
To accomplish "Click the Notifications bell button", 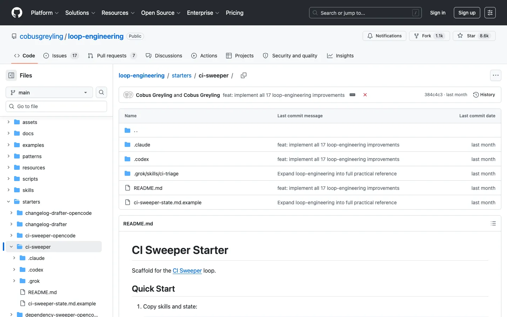I will (384, 36).
